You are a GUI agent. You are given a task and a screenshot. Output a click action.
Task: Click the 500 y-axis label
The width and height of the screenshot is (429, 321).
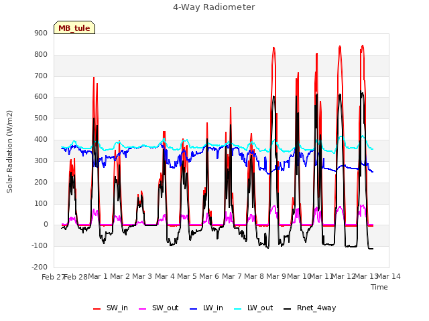tap(41, 118)
